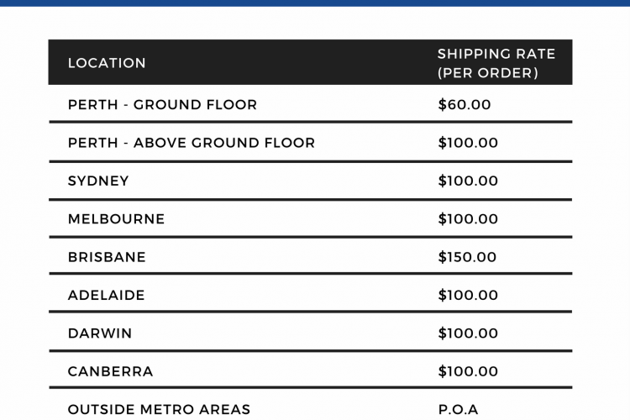Select the Darwin location text
The image size is (630, 420).
tap(100, 333)
